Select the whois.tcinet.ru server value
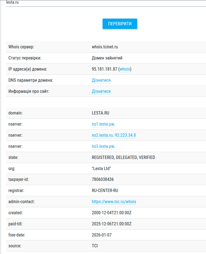Screen dimensions: 206x254 pyautogui.click(x=105, y=47)
